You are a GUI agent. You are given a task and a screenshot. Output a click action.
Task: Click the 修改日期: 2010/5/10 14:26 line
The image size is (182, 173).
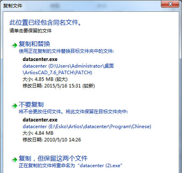pos(52,140)
